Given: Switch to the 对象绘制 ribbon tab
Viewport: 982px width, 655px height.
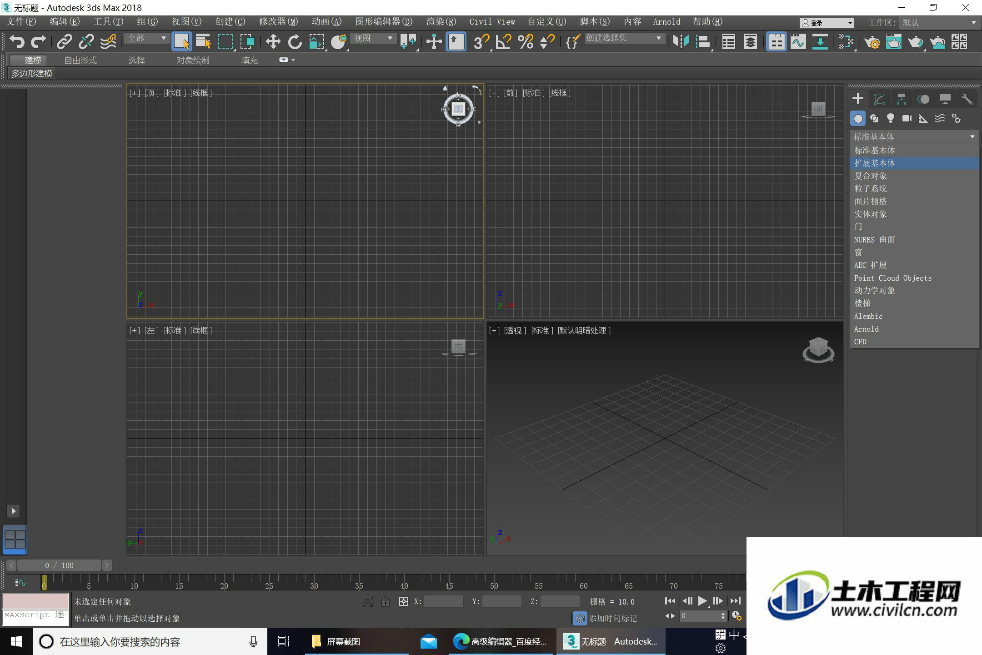Looking at the screenshot, I should tap(193, 60).
